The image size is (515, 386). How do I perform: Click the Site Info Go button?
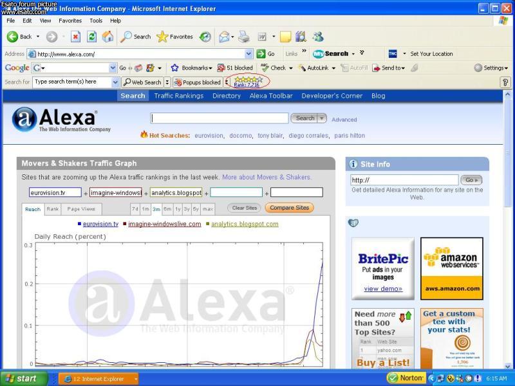[471, 180]
